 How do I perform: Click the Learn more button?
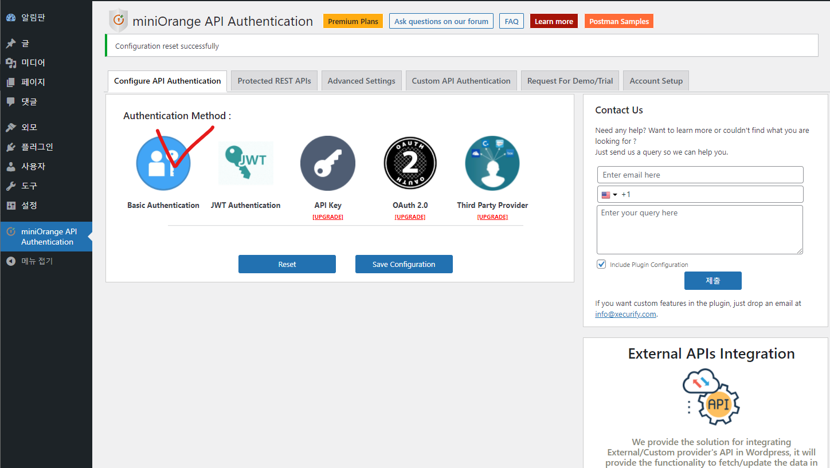[554, 21]
